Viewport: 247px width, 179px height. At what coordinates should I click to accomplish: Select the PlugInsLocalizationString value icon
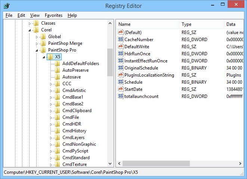(120, 75)
